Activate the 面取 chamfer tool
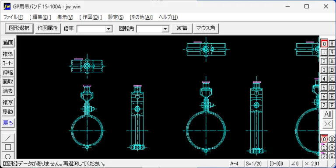Image resolution: width=336 pixels, height=168 pixels. point(8,82)
